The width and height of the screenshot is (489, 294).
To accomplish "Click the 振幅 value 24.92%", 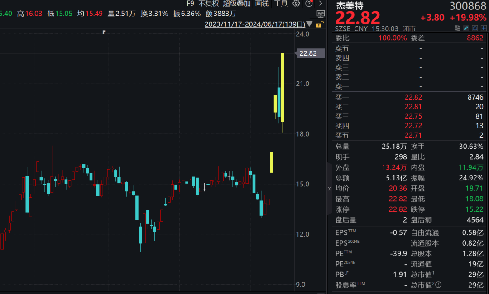I will coord(471,178).
